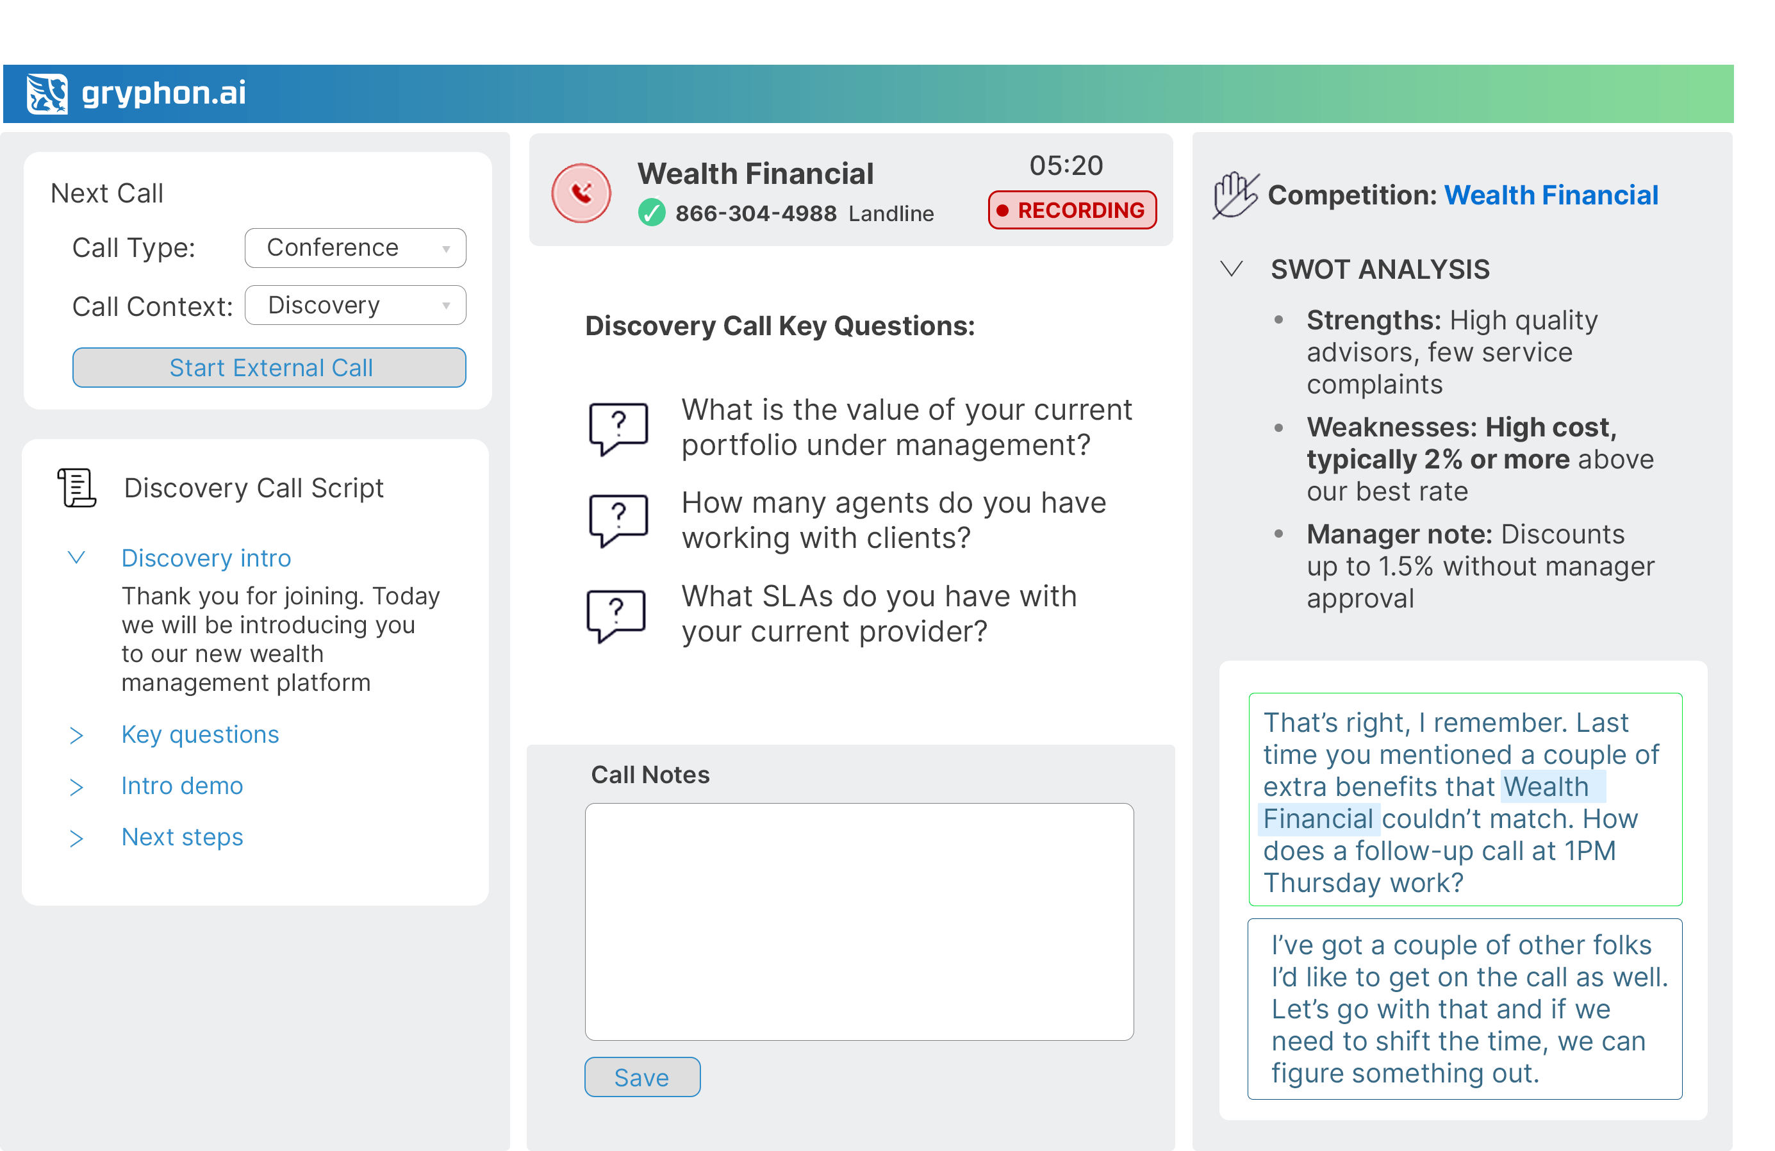
Task: Click the gryphon.ai logo icon
Action: click(x=46, y=93)
